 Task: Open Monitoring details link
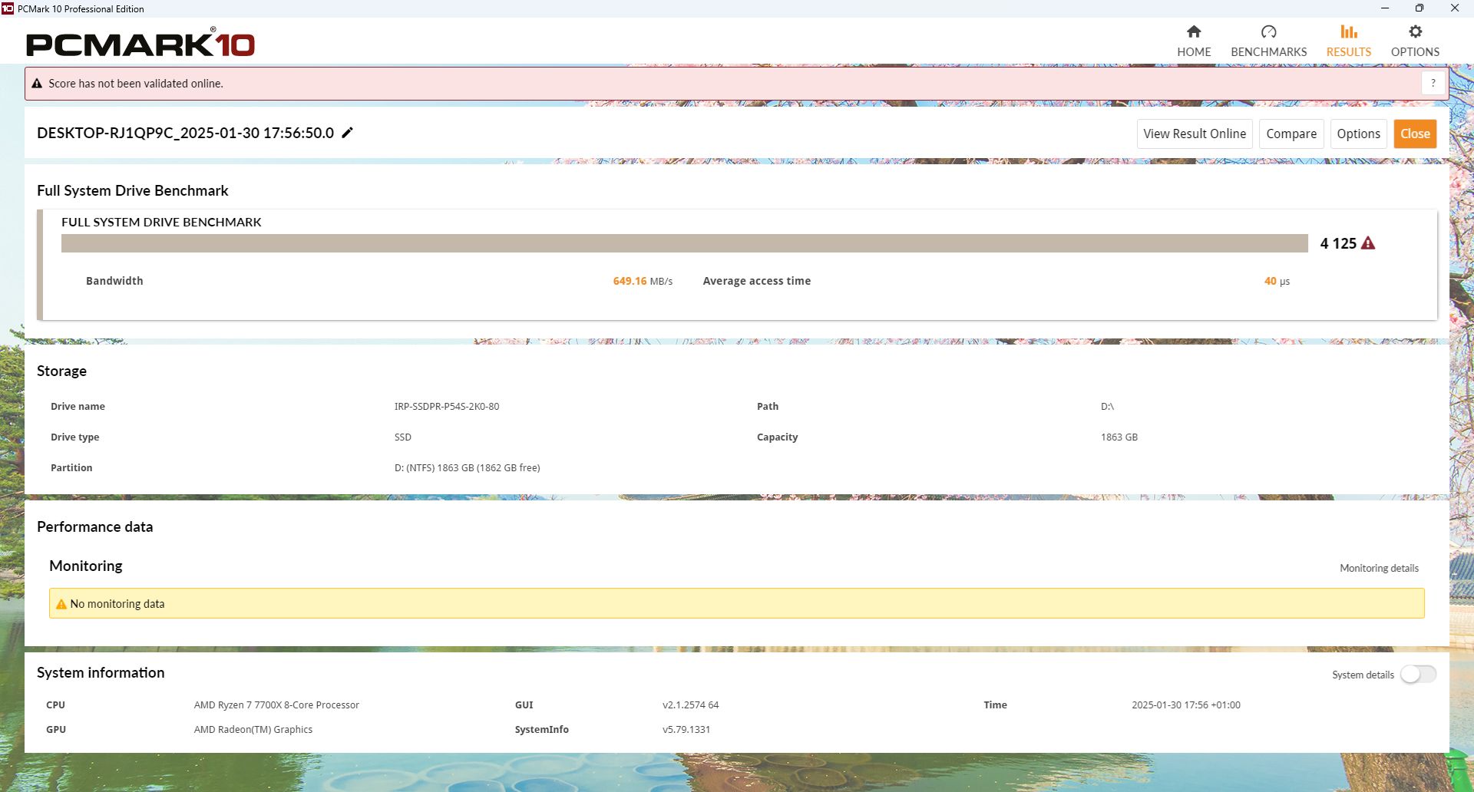point(1379,568)
